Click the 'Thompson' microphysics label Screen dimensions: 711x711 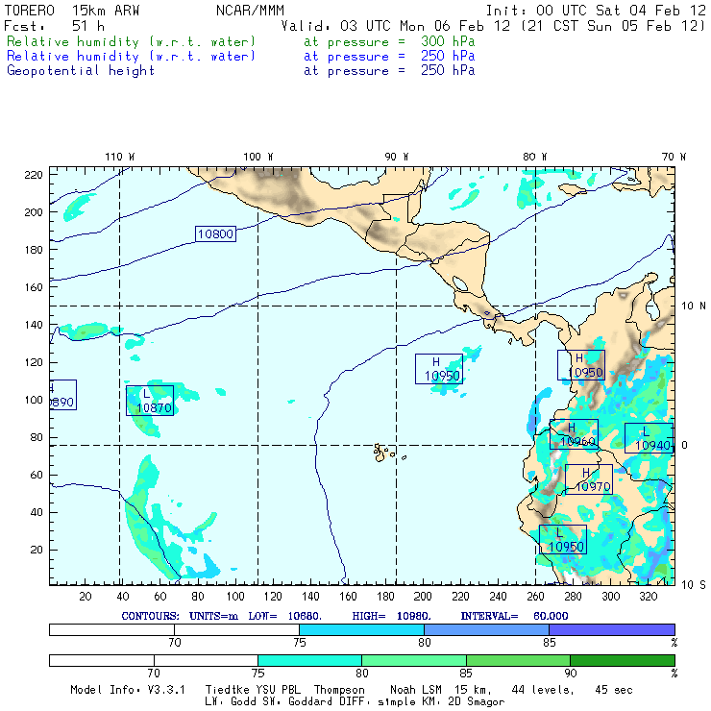(x=339, y=690)
